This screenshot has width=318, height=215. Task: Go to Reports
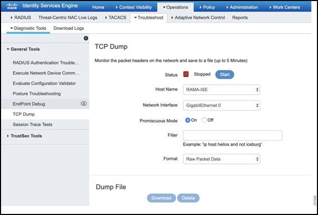(x=240, y=18)
